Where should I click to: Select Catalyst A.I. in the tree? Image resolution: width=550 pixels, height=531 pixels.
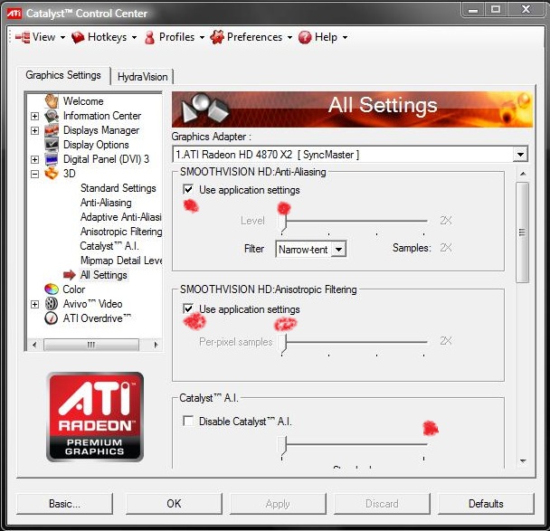pos(109,246)
